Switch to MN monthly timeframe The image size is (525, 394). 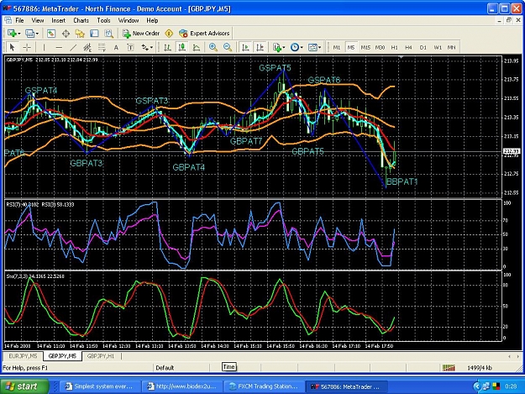[452, 47]
